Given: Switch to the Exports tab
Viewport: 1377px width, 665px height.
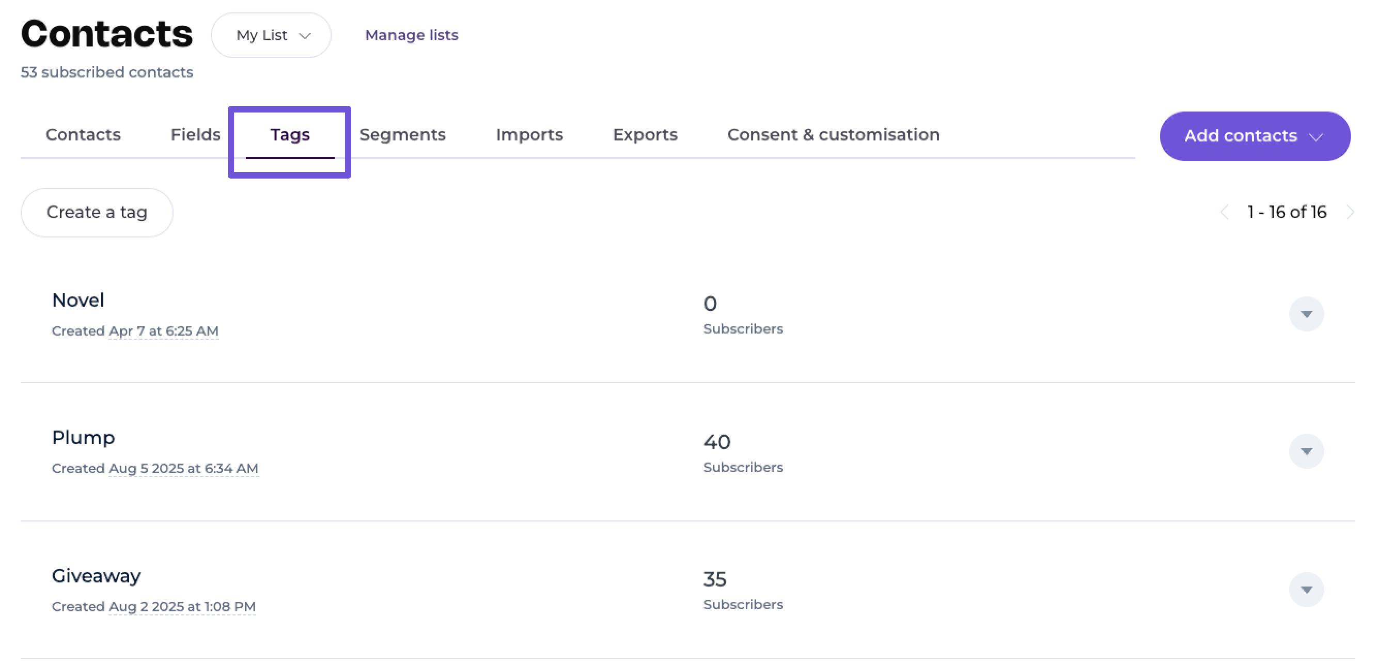Looking at the screenshot, I should pyautogui.click(x=645, y=135).
